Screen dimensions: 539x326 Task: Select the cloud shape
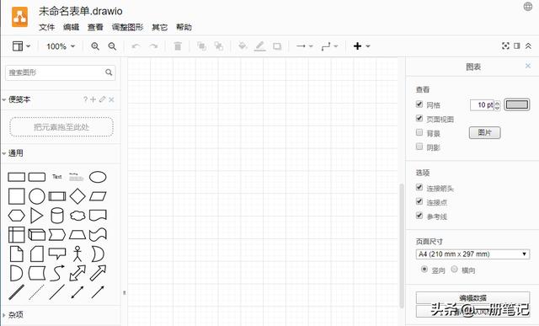pos(77,216)
